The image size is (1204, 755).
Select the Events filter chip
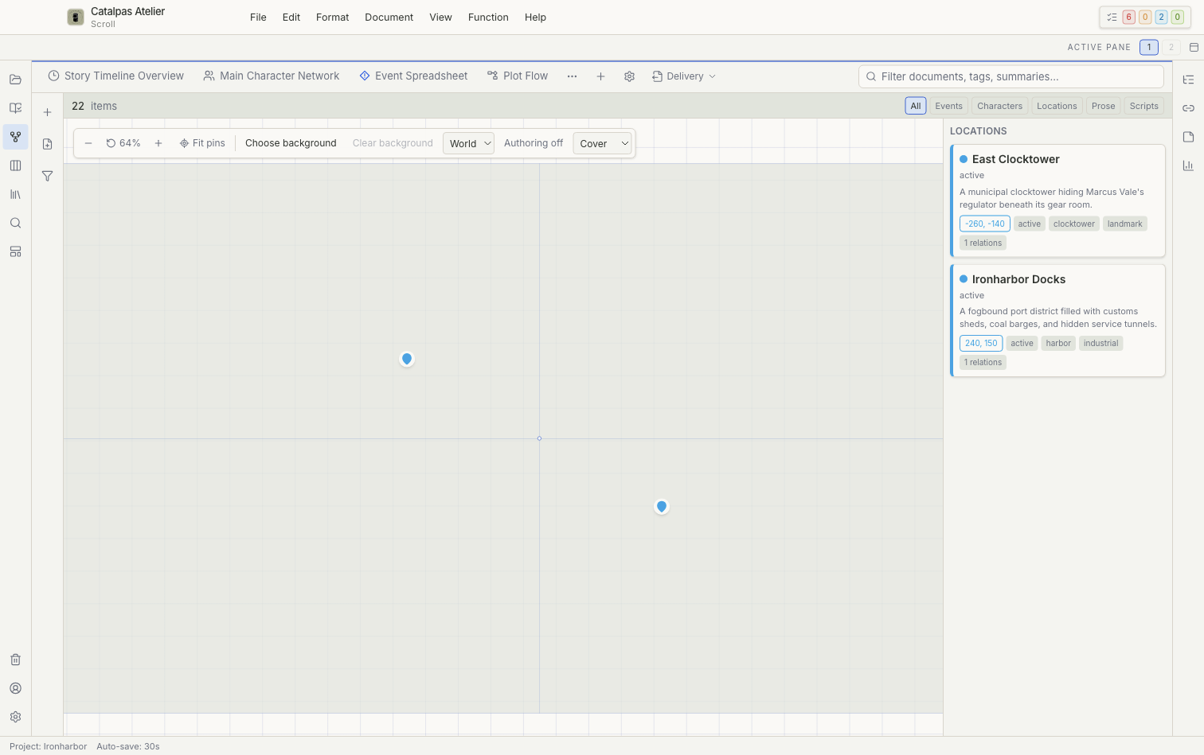coord(948,106)
